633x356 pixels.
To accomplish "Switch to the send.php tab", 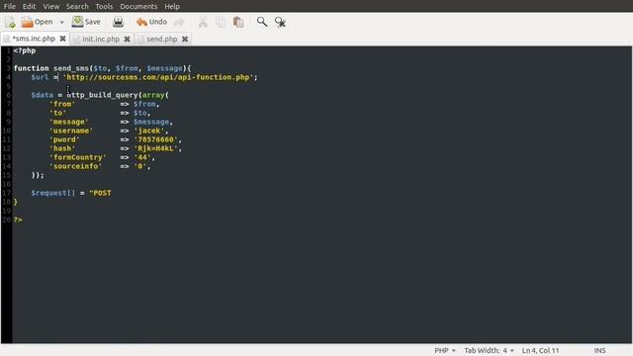I will tap(161, 39).
